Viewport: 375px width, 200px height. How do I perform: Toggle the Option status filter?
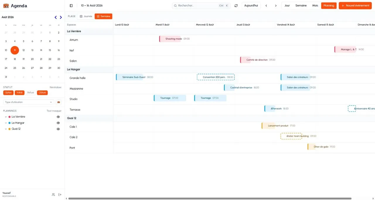pos(8,93)
